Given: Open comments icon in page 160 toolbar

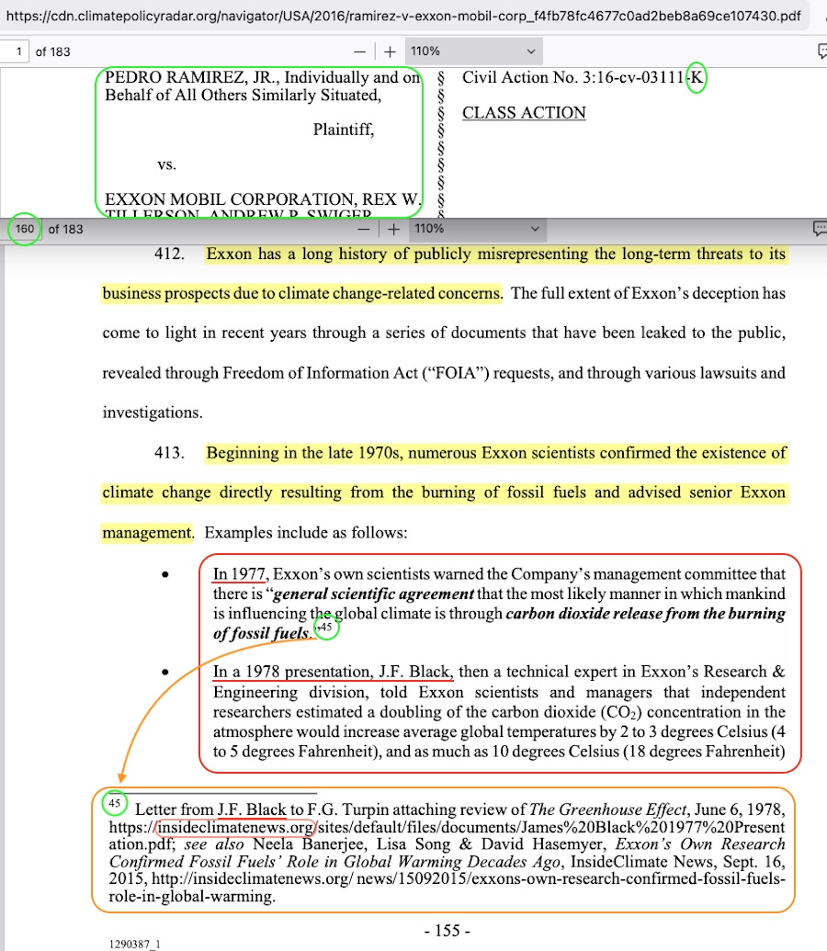Looking at the screenshot, I should 821,229.
